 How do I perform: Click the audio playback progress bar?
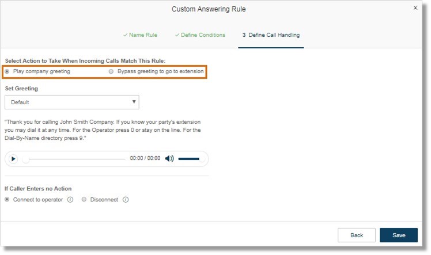[x=74, y=159]
